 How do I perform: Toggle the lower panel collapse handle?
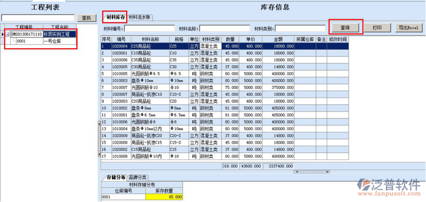pyautogui.click(x=312, y=172)
